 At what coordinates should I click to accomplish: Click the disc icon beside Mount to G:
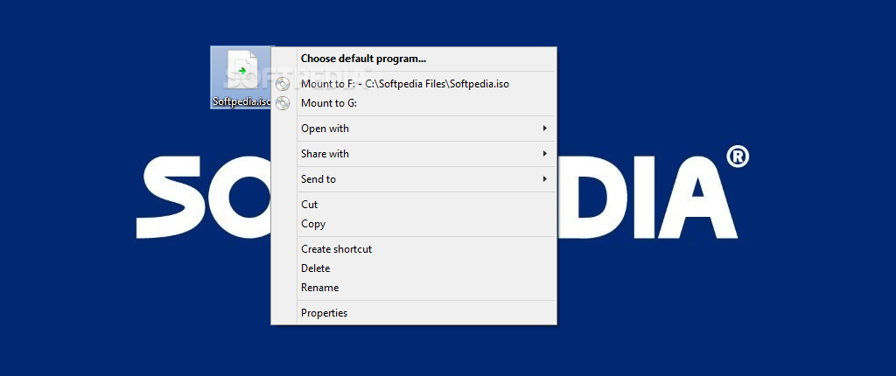[283, 103]
